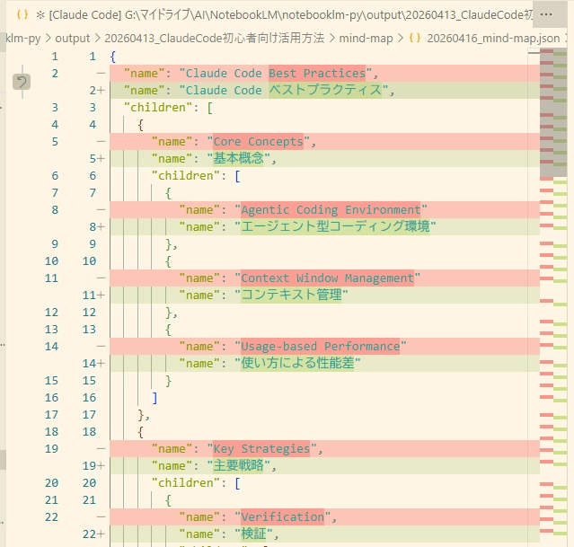This screenshot has width=574, height=547.
Task: Open the 20260416_mind-map.json breadcrumb
Action: coord(493,38)
